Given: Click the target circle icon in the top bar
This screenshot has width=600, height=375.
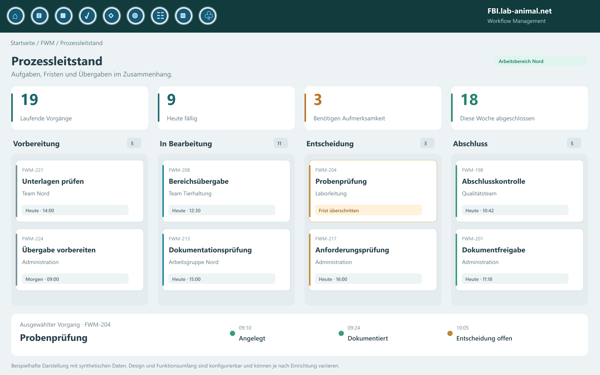Looking at the screenshot, I should click(x=135, y=16).
